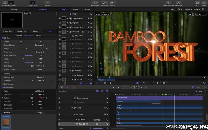This screenshot has height=130, width=208.
Task: Open the Active Camera dropdown
Action: coord(102,14)
